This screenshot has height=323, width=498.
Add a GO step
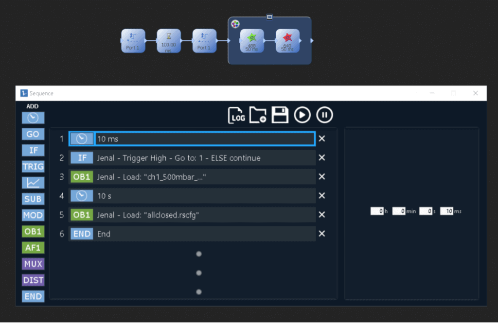pos(33,134)
